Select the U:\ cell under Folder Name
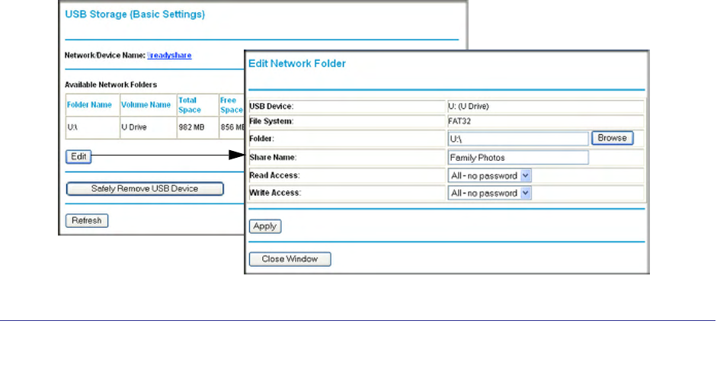 coord(92,127)
